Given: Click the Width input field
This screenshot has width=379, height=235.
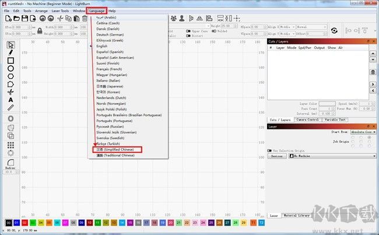Looking at the screenshot, I should tap(64, 27).
